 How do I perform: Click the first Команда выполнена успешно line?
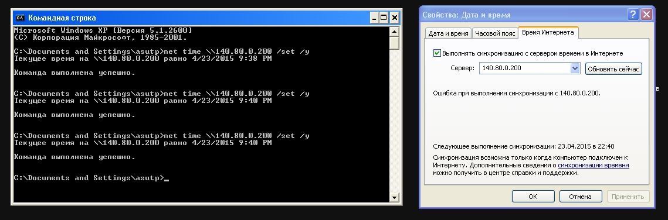click(x=74, y=73)
